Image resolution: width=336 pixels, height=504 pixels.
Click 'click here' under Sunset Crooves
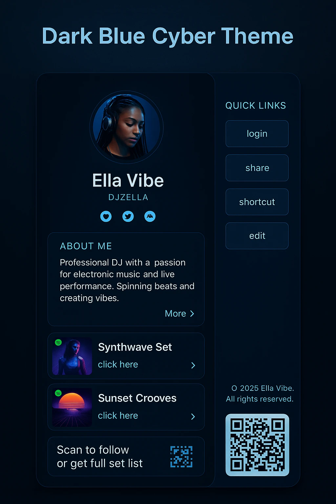coord(118,416)
